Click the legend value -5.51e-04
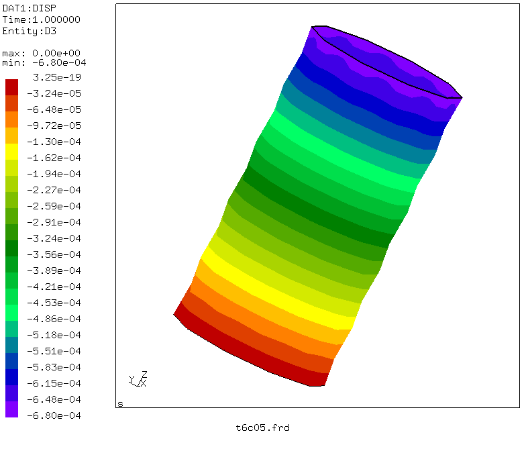 point(54,351)
